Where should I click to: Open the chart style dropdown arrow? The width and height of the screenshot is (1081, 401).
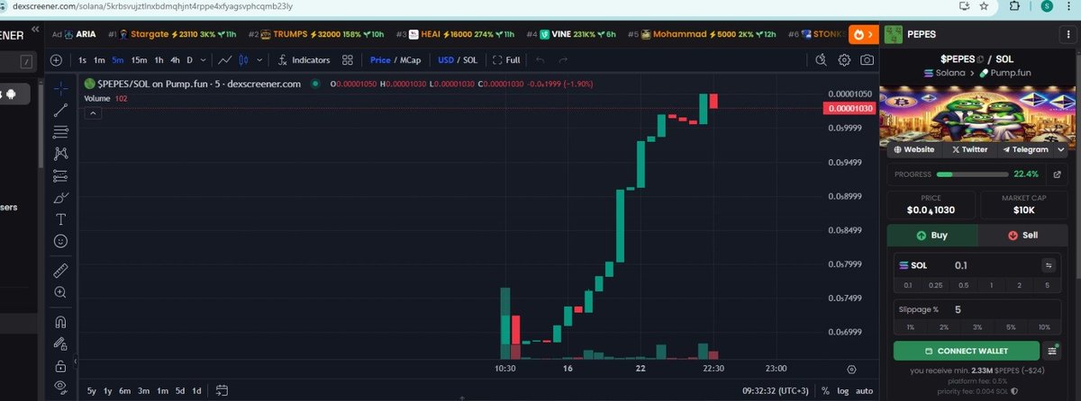(260, 60)
